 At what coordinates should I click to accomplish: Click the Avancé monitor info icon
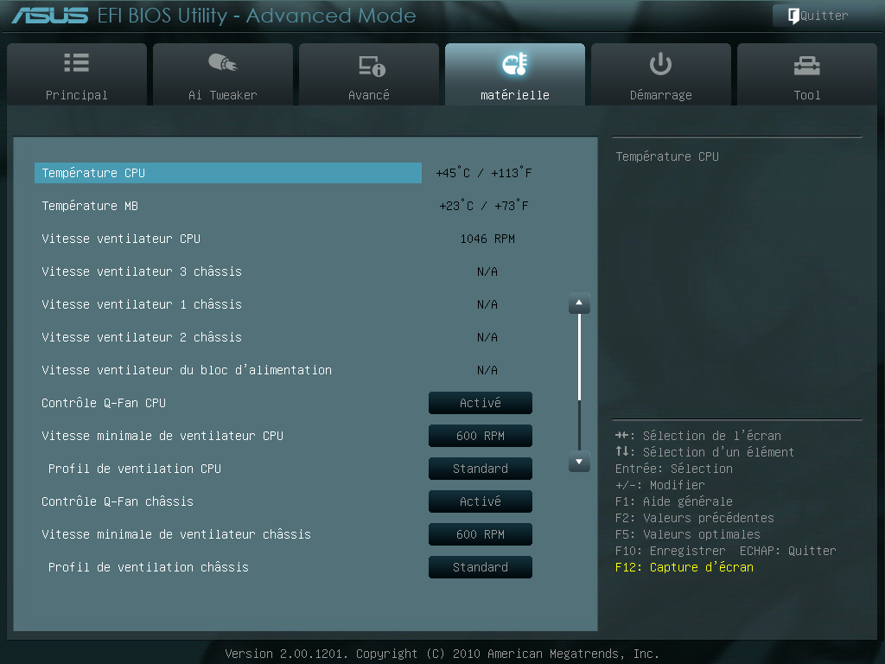370,65
